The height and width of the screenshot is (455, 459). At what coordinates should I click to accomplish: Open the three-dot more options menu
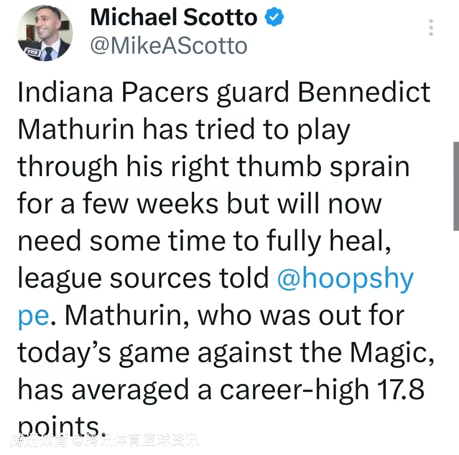pos(431,28)
